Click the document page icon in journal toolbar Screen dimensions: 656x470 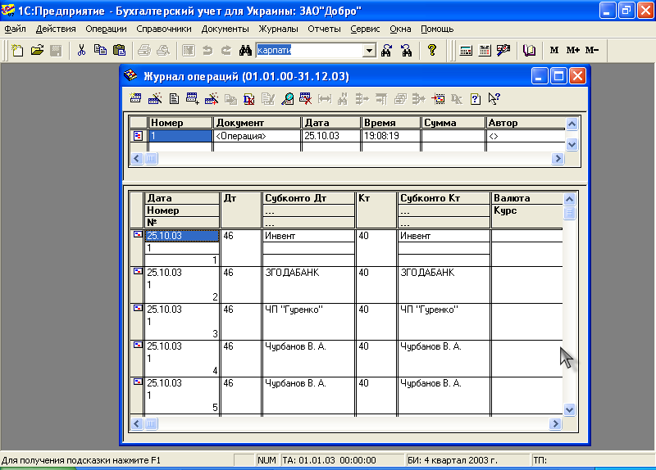(174, 99)
